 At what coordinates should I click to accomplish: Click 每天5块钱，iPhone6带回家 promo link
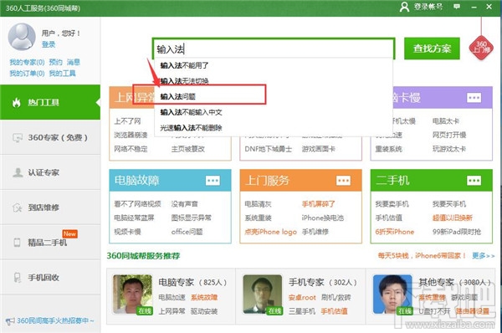point(422,255)
